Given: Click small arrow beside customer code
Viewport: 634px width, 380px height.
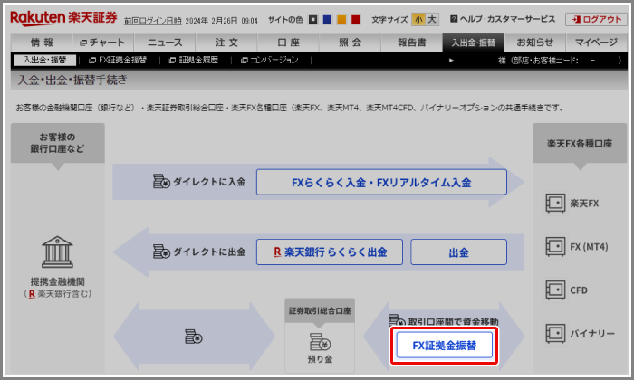Looking at the screenshot, I should click(x=451, y=61).
